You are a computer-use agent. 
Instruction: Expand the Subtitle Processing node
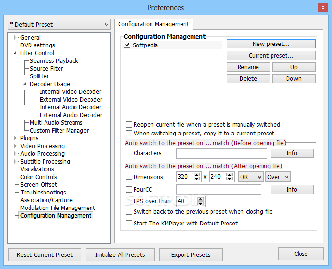coord(15,162)
